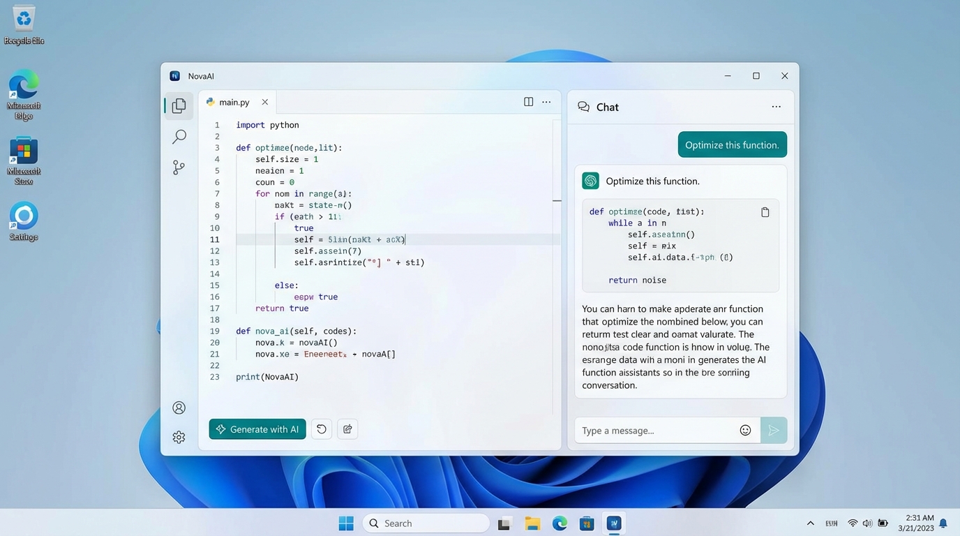Screen dimensions: 960x536
Task: Open the Source Control sidebar icon
Action: click(179, 167)
